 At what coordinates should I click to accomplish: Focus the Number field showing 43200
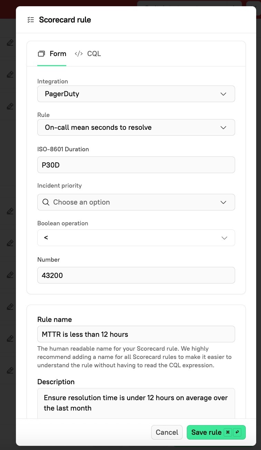tap(136, 275)
